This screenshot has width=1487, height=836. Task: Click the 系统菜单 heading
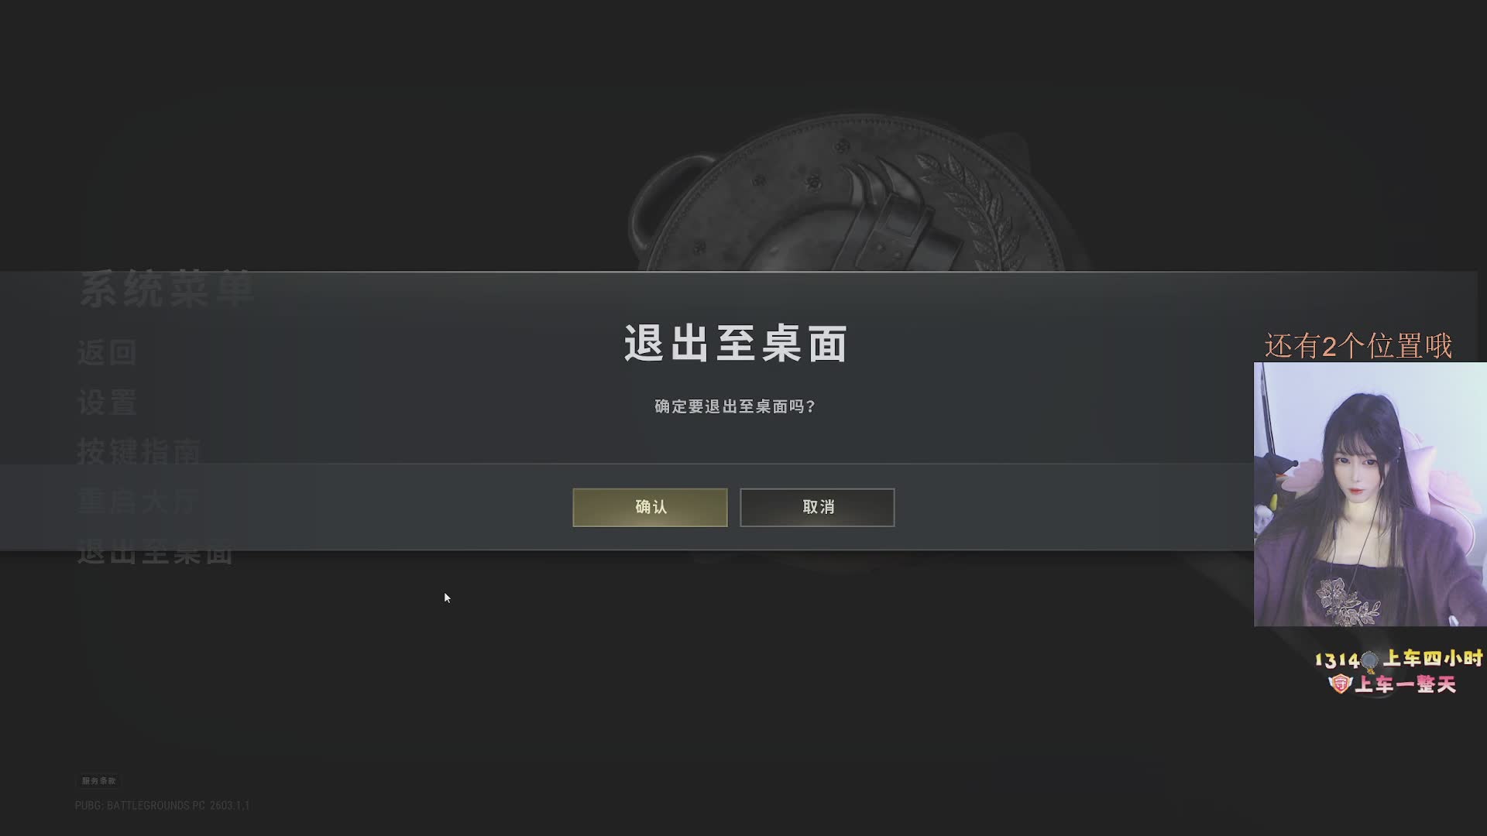click(x=167, y=290)
